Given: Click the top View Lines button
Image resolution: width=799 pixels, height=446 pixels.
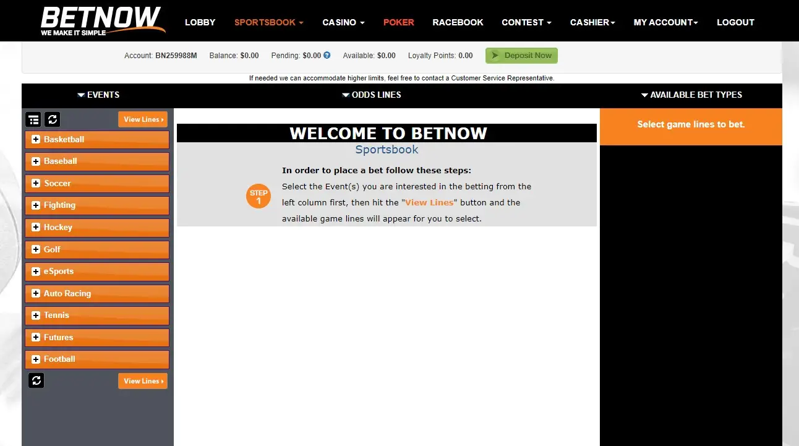Looking at the screenshot, I should (x=143, y=119).
